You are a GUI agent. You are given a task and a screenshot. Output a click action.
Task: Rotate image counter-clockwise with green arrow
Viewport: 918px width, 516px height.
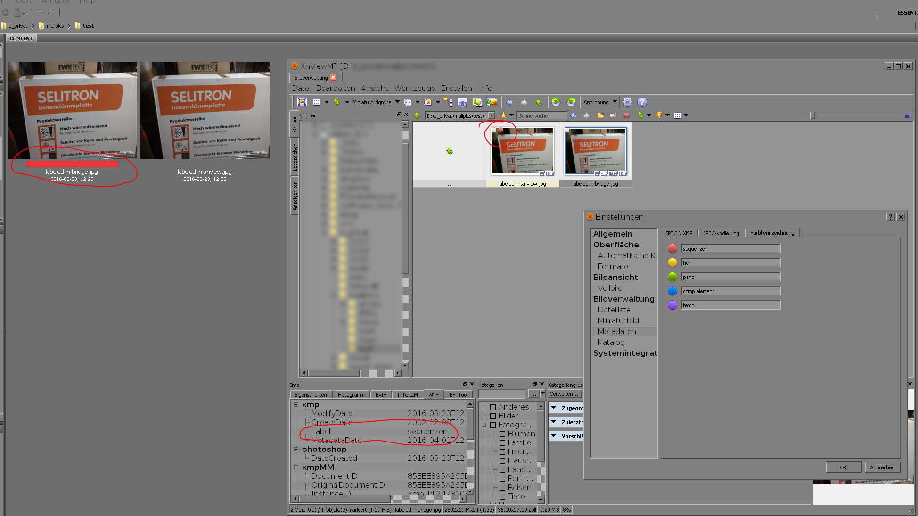point(556,102)
